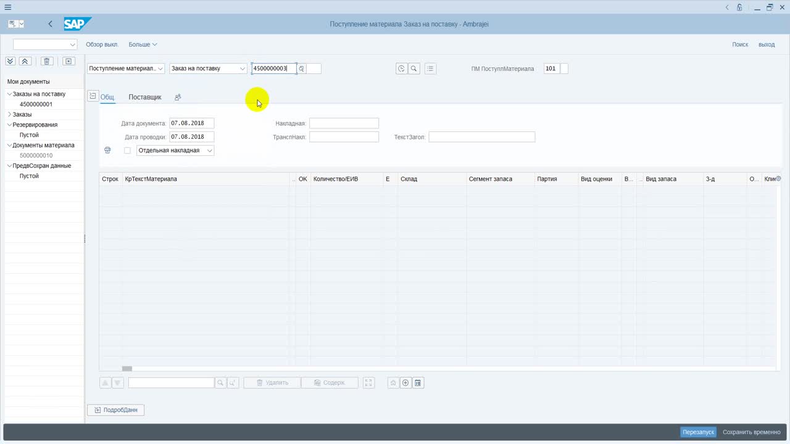Click the search-next icon under the table
Image resolution: width=790 pixels, height=444 pixels.
233,383
